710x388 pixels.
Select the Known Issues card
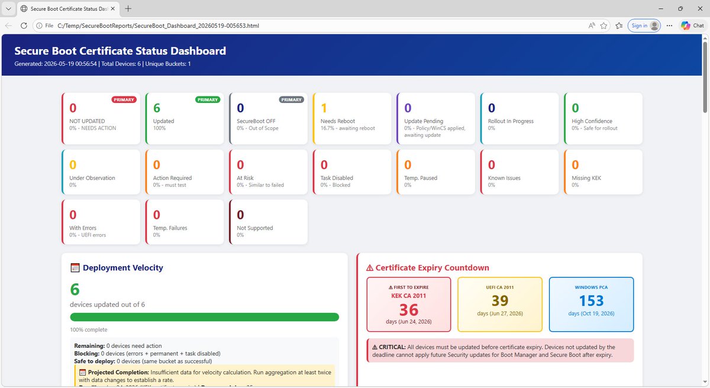point(519,172)
